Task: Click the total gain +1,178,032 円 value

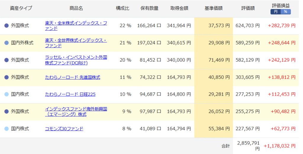Action: (x=279, y=146)
